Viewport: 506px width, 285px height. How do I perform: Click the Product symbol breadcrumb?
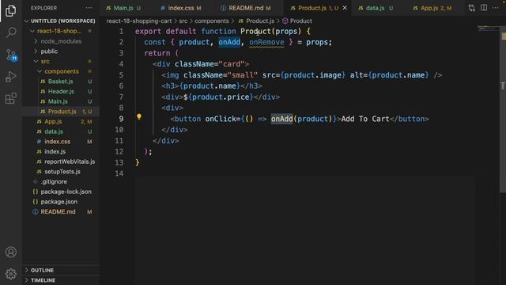tap(297, 21)
